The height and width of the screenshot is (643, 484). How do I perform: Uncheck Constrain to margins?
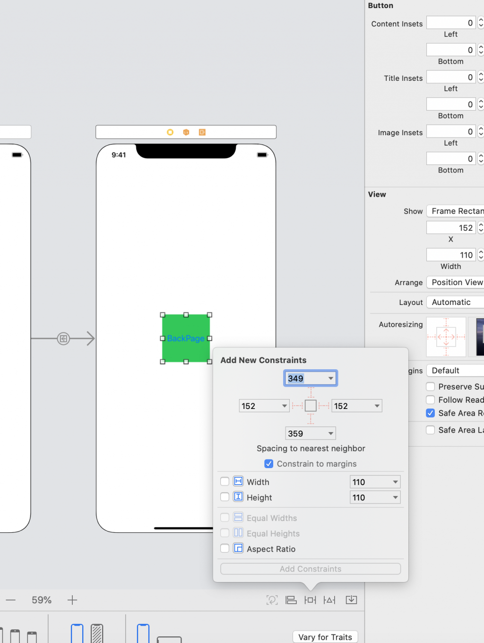pos(268,464)
